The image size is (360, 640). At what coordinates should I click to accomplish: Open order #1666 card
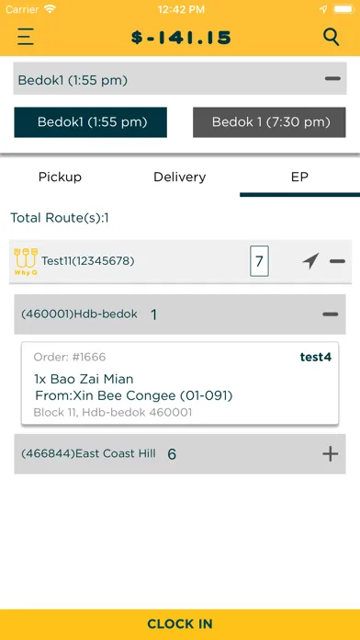coord(180,383)
